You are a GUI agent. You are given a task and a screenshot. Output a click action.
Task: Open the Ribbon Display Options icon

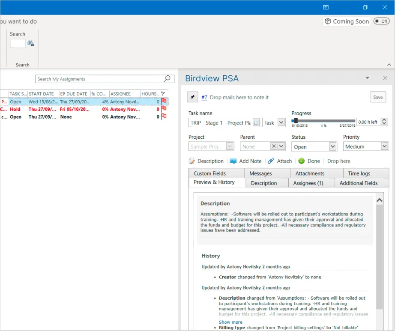click(x=326, y=7)
